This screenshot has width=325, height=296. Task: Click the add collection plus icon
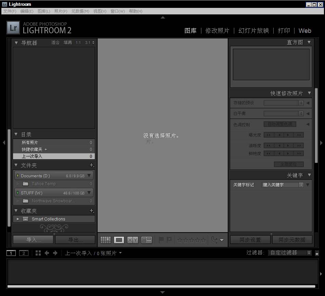pyautogui.click(x=91, y=211)
